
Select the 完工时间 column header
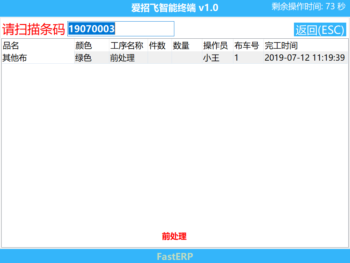coord(306,46)
